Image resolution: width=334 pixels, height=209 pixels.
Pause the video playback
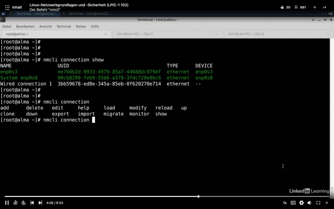click(7, 203)
